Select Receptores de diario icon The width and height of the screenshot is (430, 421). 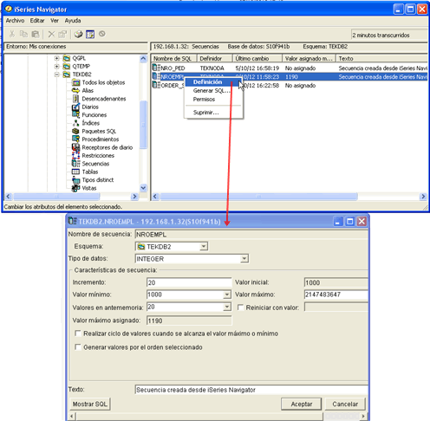(75, 147)
